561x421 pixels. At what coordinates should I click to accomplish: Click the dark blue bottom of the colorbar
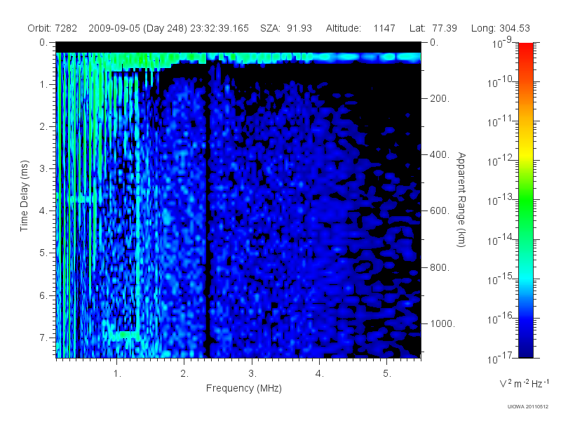point(526,351)
